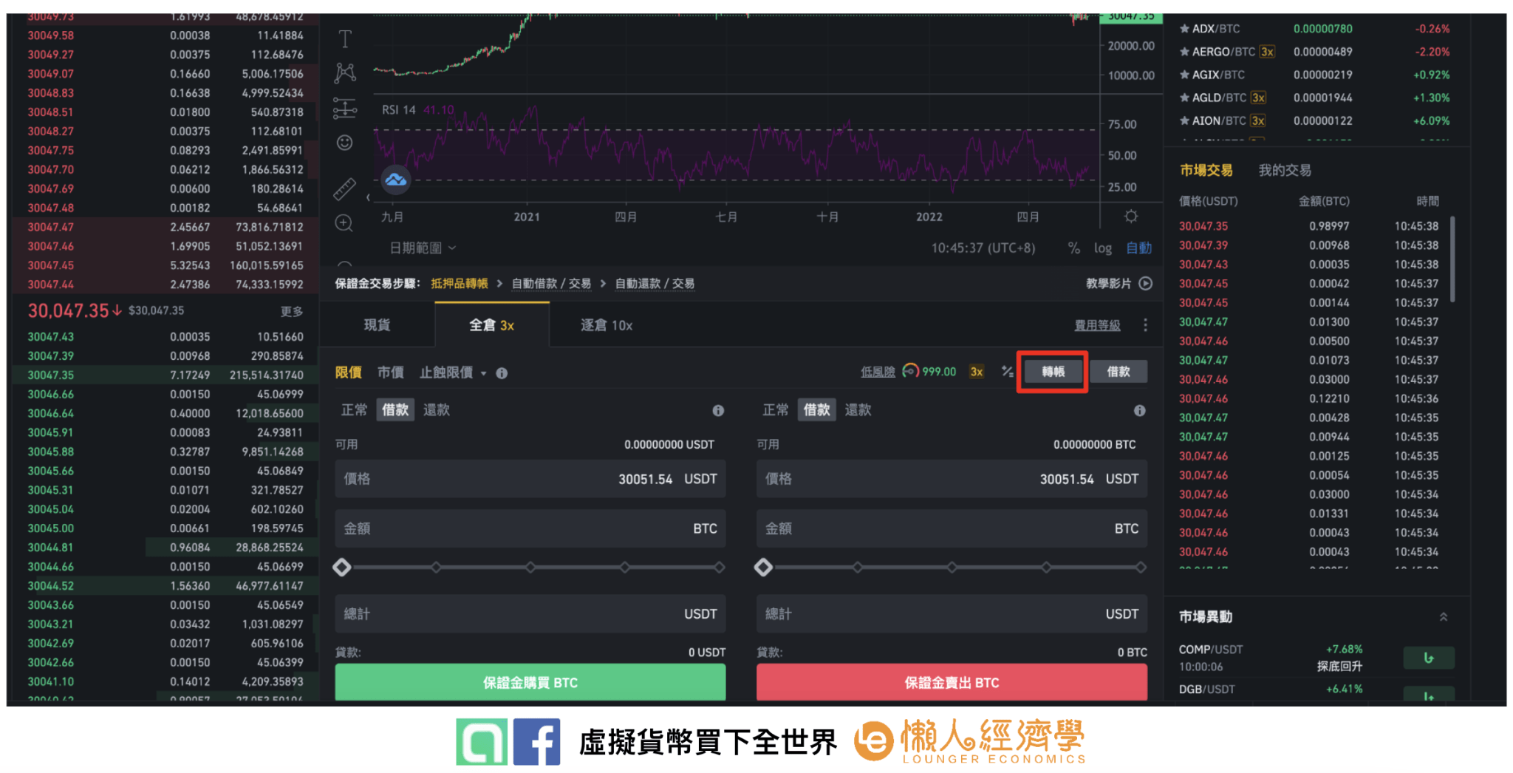Open the 我的交易 tab
Screen dimensions: 1513x773
[x=1284, y=171]
